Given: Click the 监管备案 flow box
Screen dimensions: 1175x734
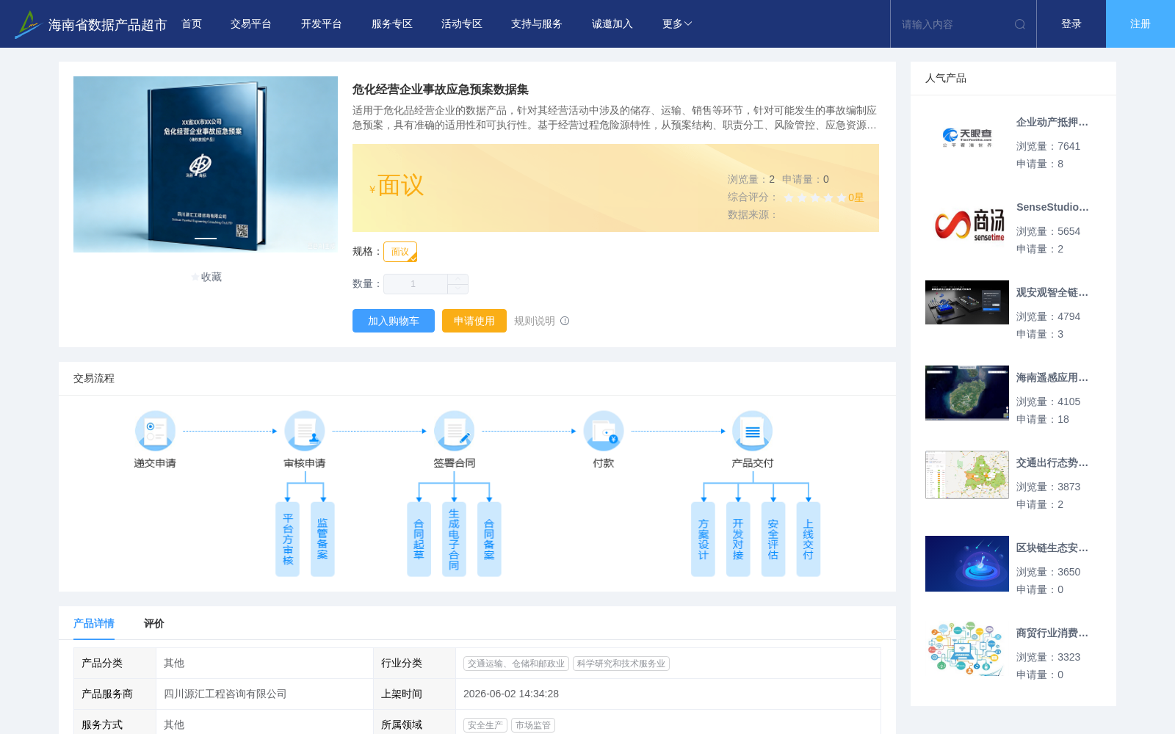Looking at the screenshot, I should tap(322, 539).
